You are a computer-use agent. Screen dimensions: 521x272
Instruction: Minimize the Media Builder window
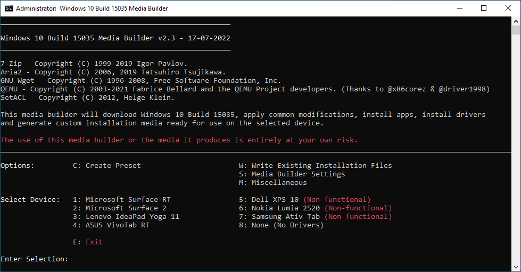point(459,8)
